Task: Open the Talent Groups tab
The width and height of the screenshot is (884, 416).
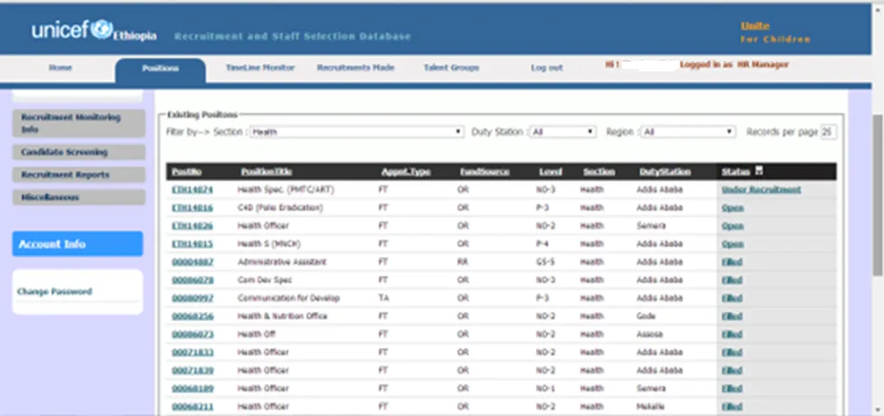Action: tap(451, 68)
